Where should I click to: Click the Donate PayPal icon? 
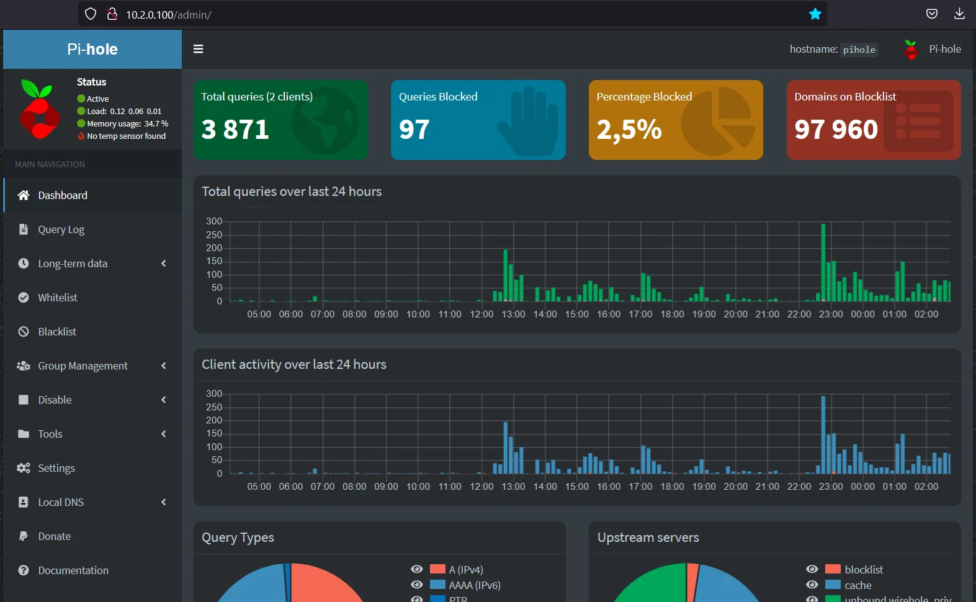tap(24, 536)
